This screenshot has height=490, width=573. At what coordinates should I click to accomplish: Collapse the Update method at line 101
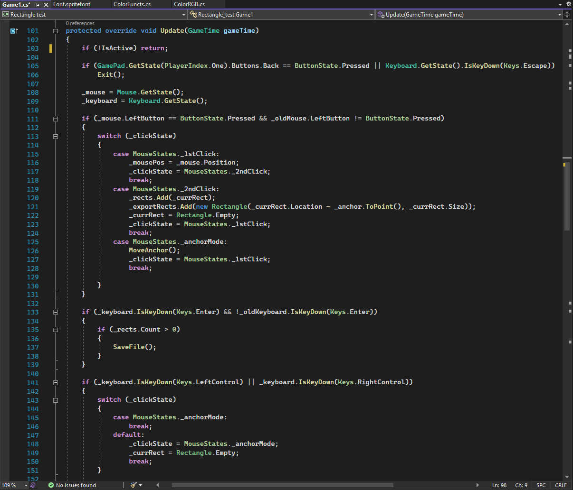[56, 31]
